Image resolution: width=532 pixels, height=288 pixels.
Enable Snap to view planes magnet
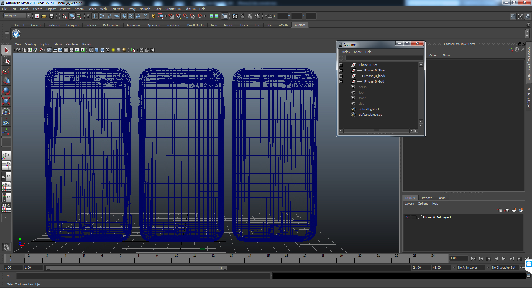[x=193, y=16]
